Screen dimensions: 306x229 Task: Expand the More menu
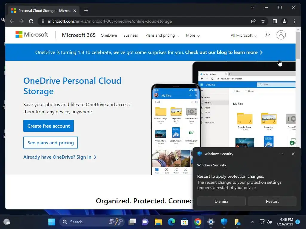(193, 35)
